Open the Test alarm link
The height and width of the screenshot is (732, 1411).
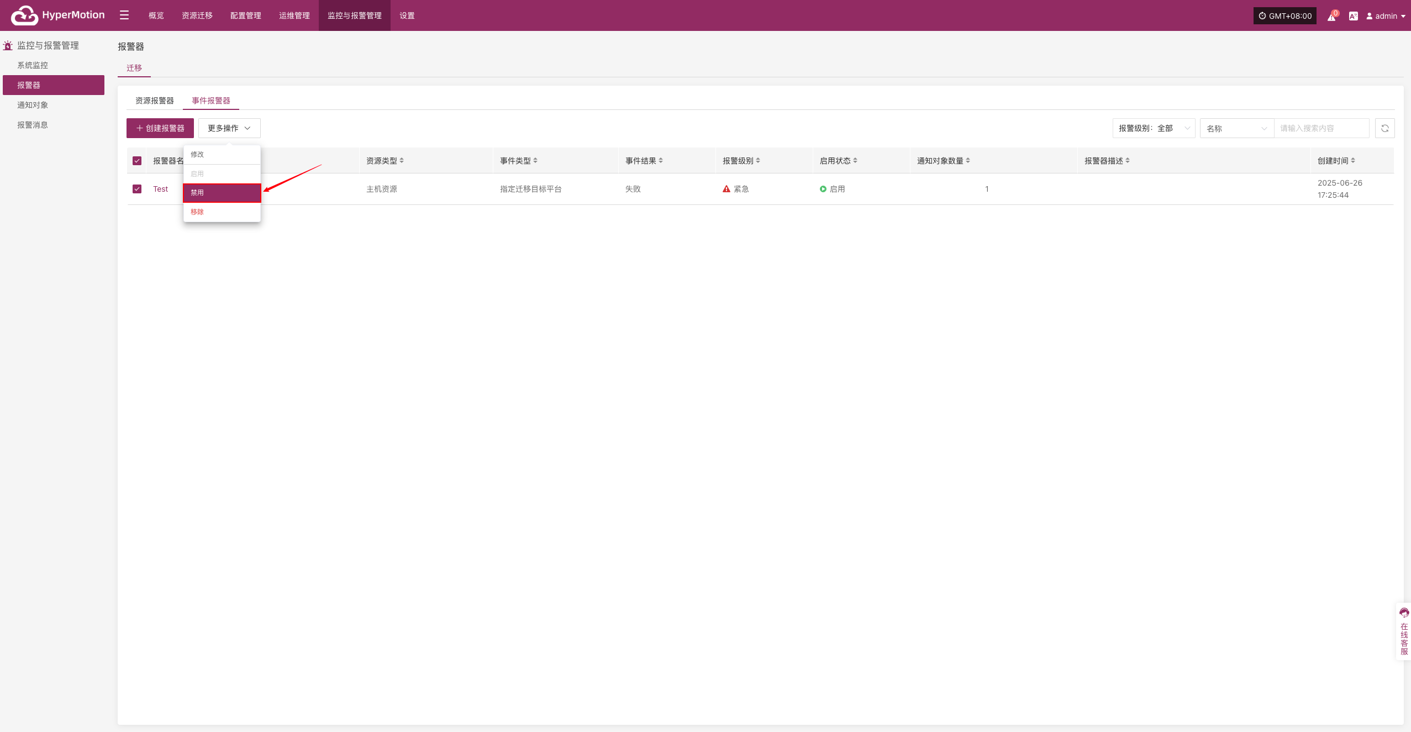161,189
